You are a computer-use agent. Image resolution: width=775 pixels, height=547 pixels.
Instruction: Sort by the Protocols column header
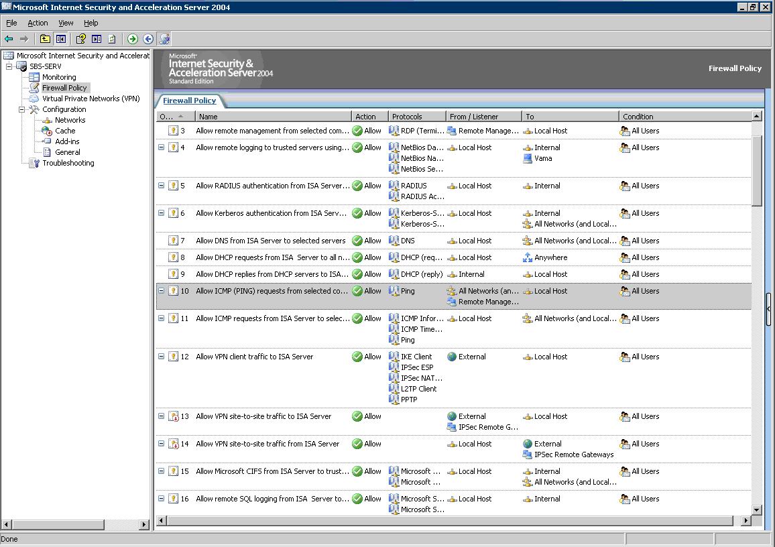[417, 117]
